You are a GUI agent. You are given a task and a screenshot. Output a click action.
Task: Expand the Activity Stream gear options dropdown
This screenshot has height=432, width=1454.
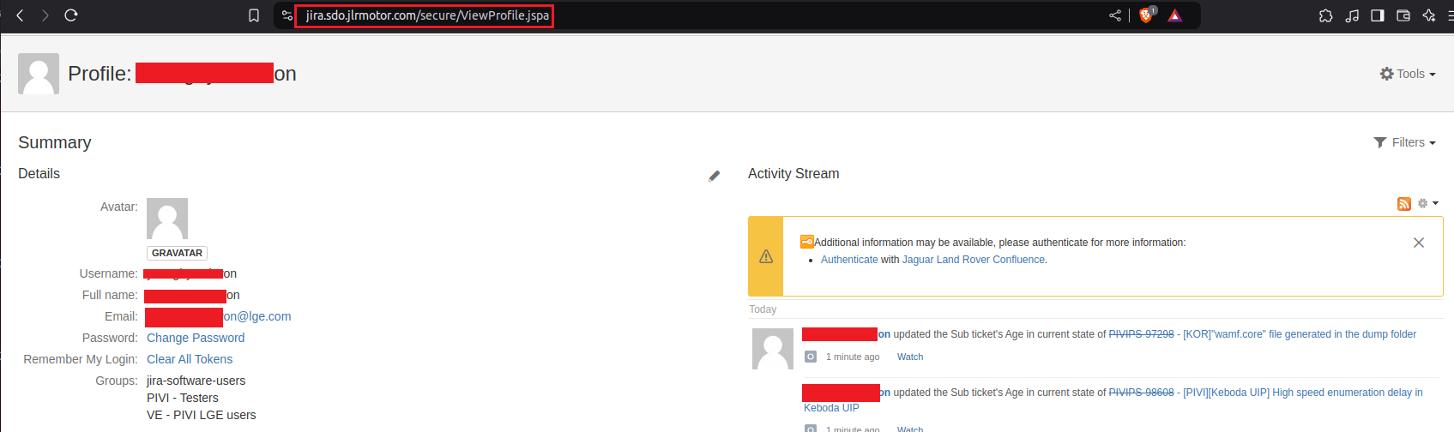pyautogui.click(x=1427, y=204)
